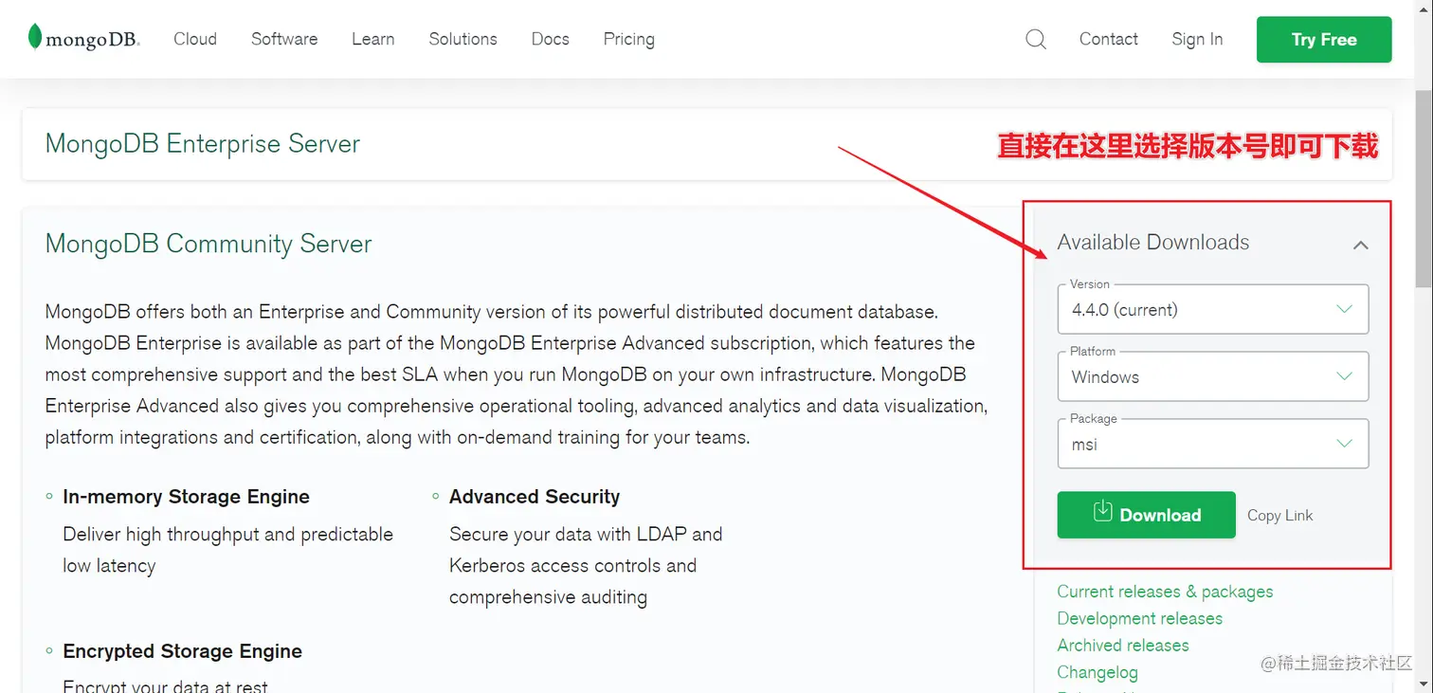Open the Platform dropdown showing Windows

pos(1213,376)
